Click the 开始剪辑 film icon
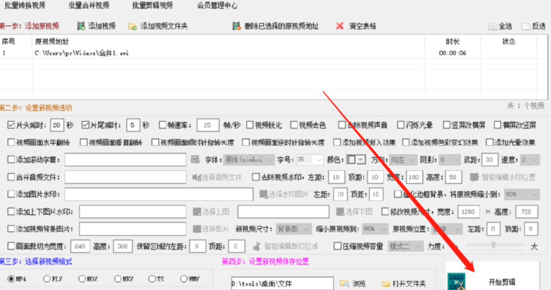The height and width of the screenshot is (290, 551). coord(456,282)
